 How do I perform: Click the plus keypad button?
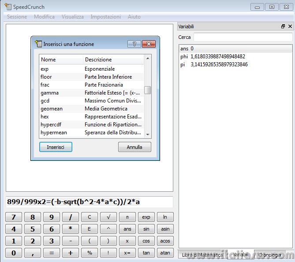click(x=71, y=253)
